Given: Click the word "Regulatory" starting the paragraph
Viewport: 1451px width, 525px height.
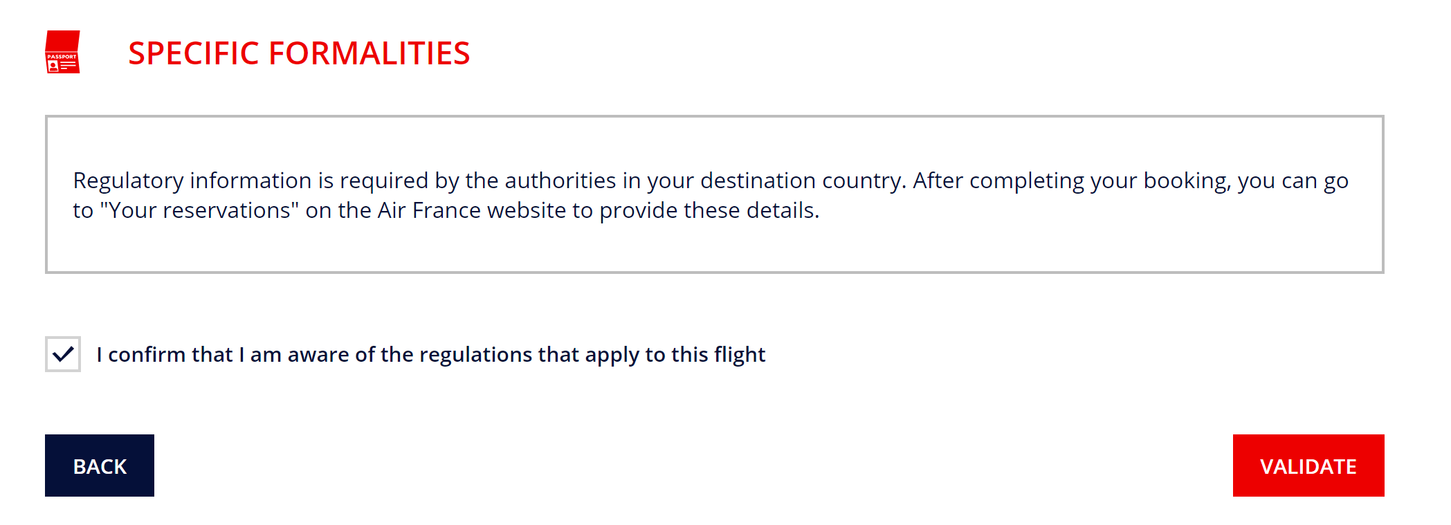Looking at the screenshot, I should click(x=128, y=181).
